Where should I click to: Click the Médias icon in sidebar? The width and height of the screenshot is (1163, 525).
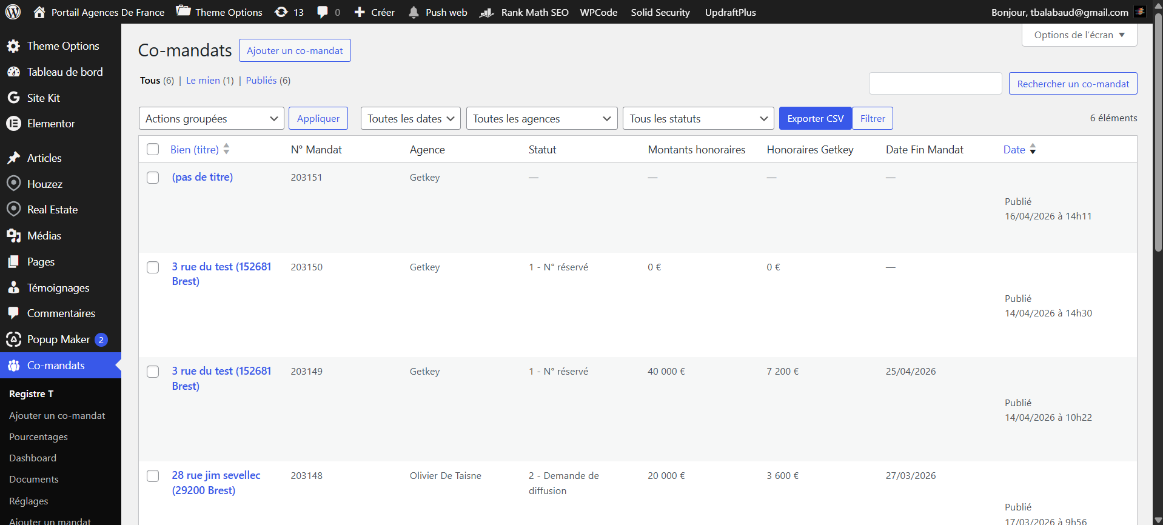(13, 236)
